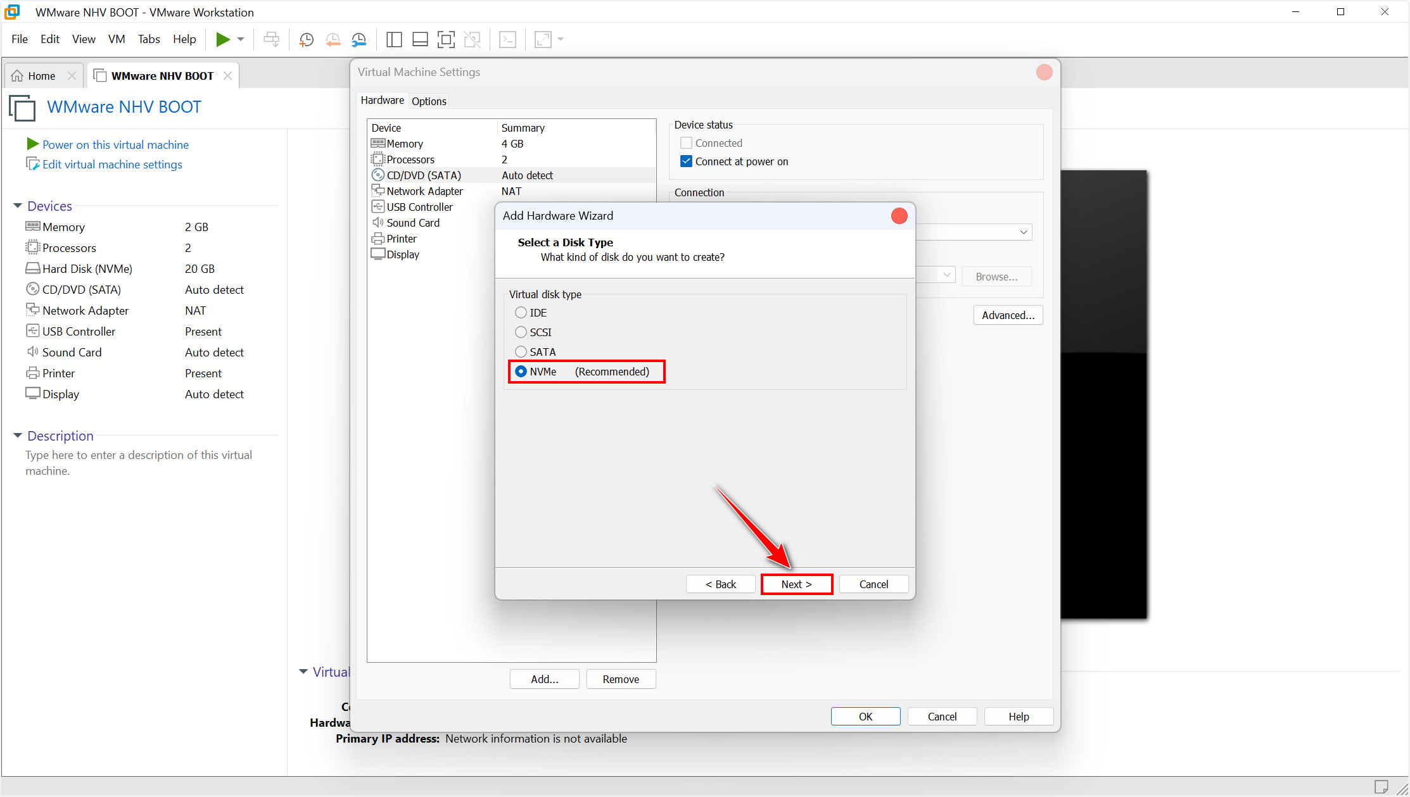Screen dimensions: 1410x797
Task: Click the console view terminal icon
Action: click(507, 39)
